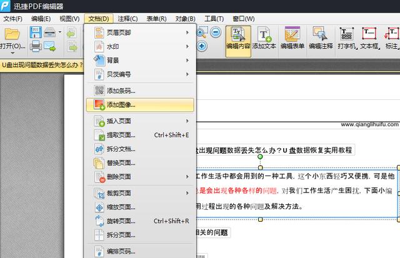Viewport: 400px width, 258px height.
Task: Choose 编排页码... from the menu
Action: coord(140,251)
